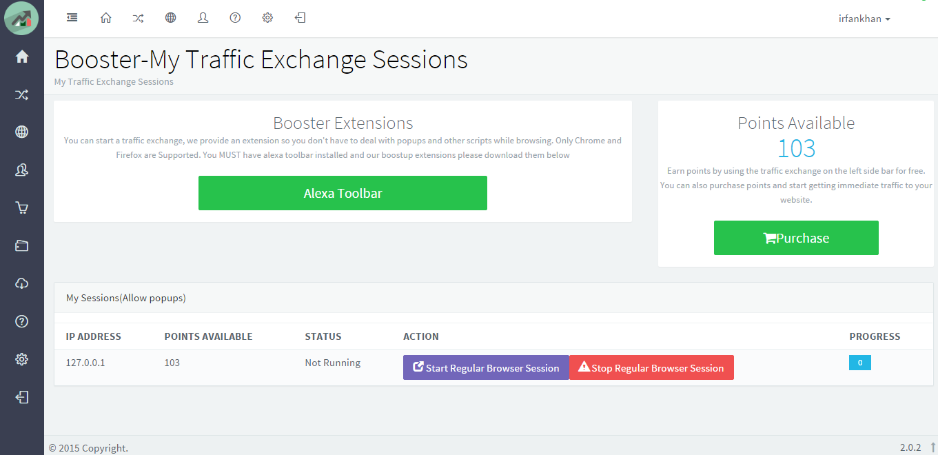This screenshot has height=455, width=938.
Task: Open the globe websites icon in sidebar
Action: point(21,132)
